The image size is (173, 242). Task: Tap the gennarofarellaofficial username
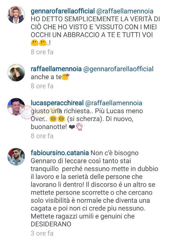[63, 11]
